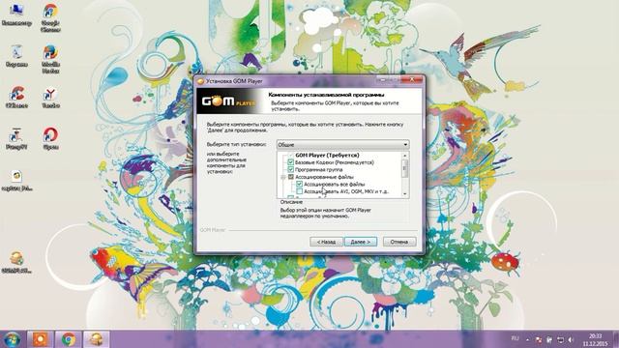This screenshot has width=619, height=348.
Task: Open the Windows Start menu
Action: coord(13,339)
